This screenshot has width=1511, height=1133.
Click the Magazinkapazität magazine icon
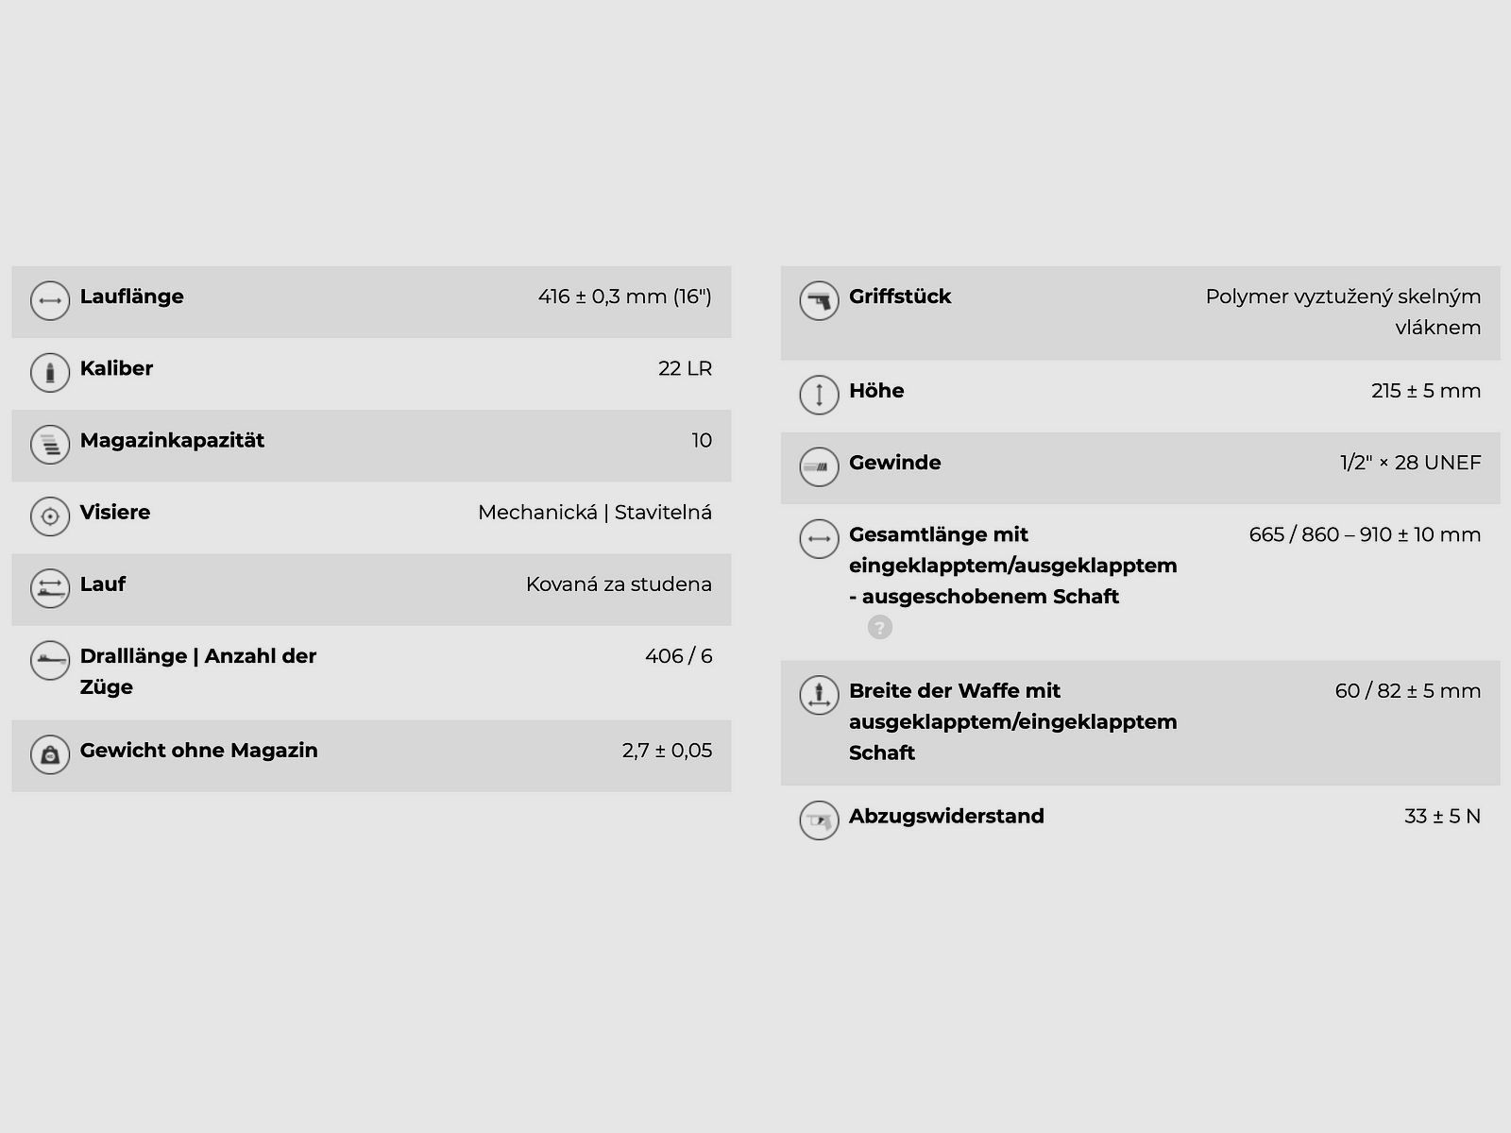[x=50, y=445]
